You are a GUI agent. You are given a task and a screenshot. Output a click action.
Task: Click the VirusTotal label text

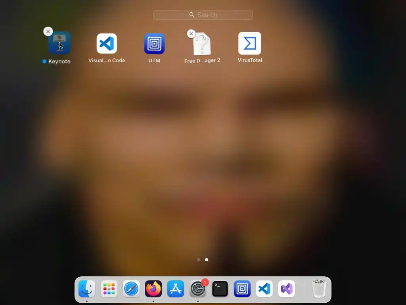(250, 60)
